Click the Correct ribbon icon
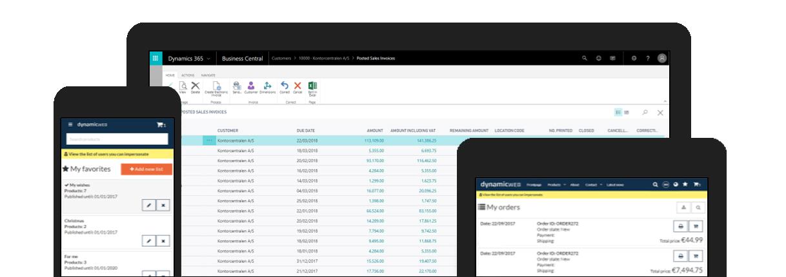 pyautogui.click(x=285, y=87)
